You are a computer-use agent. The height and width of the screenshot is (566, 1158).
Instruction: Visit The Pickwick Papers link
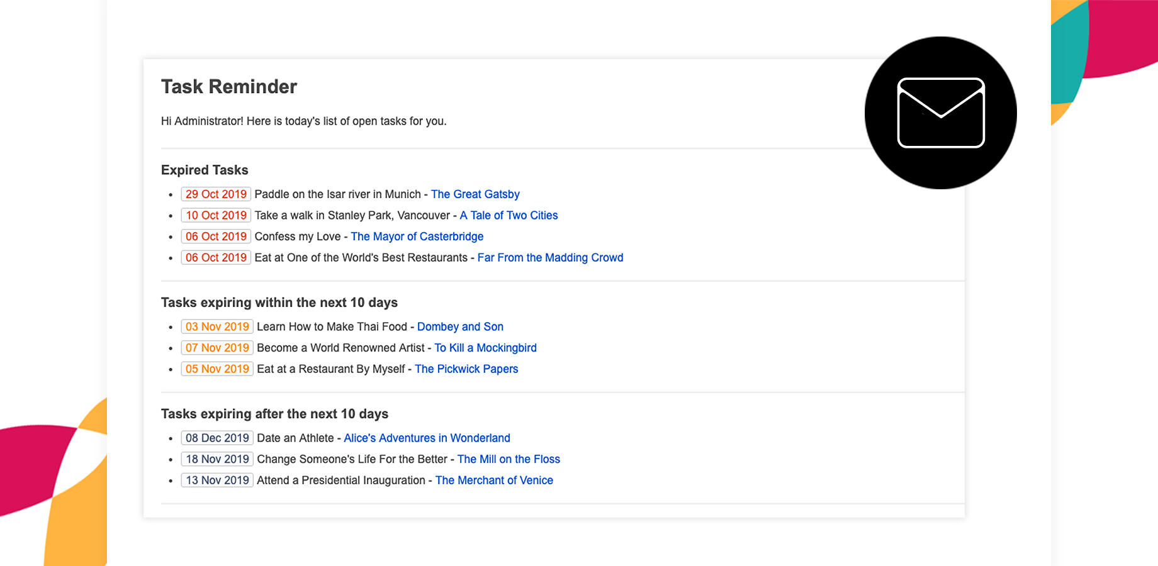pyautogui.click(x=466, y=369)
